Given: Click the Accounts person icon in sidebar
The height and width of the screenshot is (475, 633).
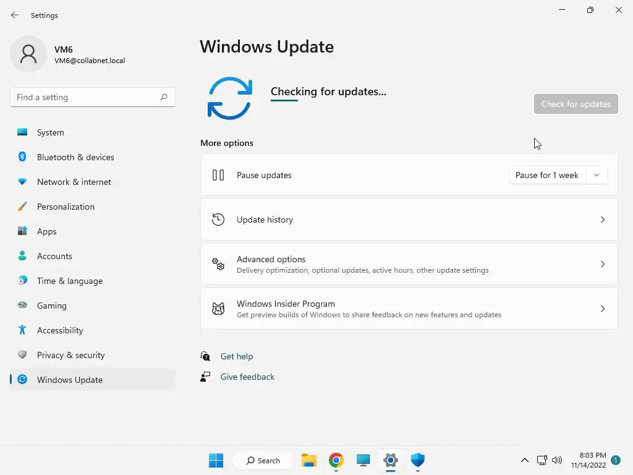Looking at the screenshot, I should 22,255.
